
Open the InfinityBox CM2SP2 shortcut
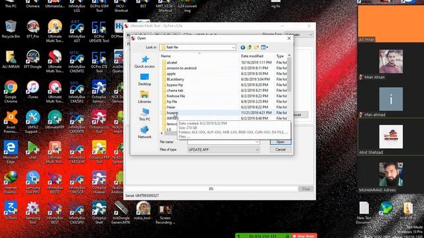pyautogui.click(x=77, y=92)
